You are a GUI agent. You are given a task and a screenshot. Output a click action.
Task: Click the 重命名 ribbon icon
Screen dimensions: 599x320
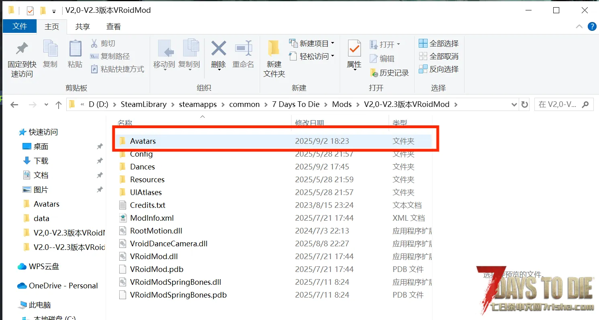(x=243, y=54)
